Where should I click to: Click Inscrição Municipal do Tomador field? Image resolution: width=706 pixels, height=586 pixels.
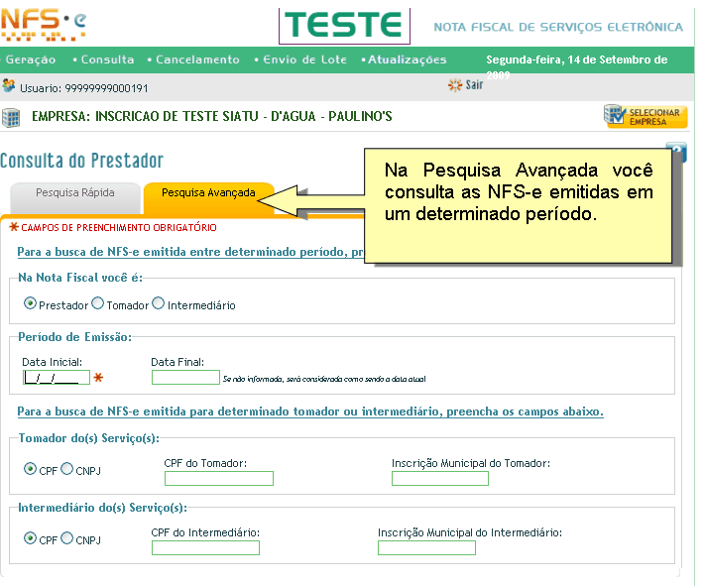pyautogui.click(x=440, y=479)
